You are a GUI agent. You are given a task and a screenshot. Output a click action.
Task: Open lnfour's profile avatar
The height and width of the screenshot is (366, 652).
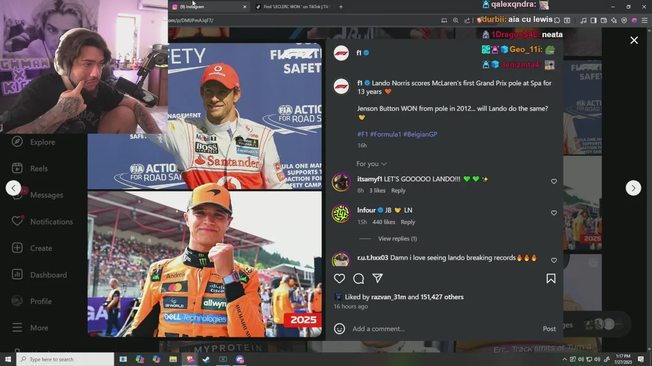coord(341,213)
